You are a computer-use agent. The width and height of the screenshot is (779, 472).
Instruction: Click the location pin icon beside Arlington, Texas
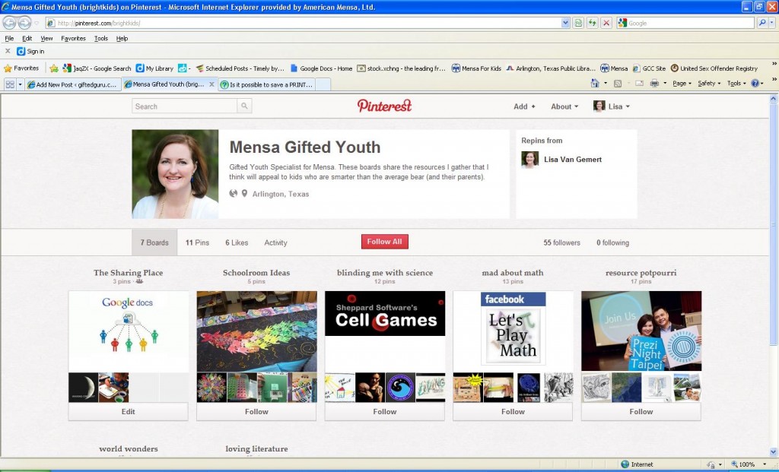[x=244, y=194]
